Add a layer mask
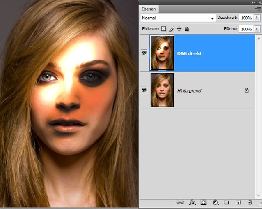The image size is (262, 209). click(203, 203)
